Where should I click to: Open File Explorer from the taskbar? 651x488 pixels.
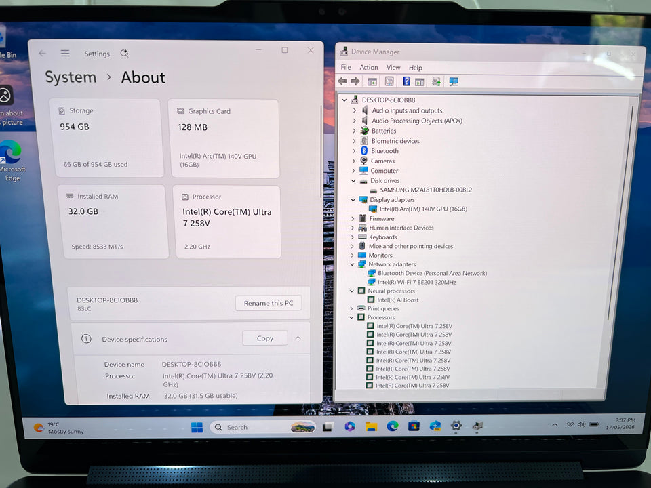(371, 426)
